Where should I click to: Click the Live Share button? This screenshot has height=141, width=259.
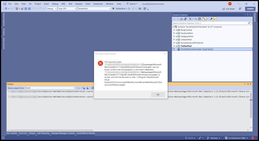[x=228, y=9]
